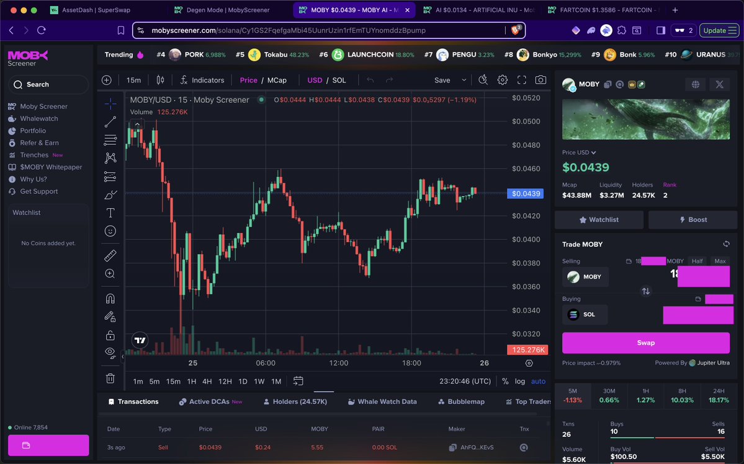
Task: Select the brush drawing tool
Action: pyautogui.click(x=110, y=195)
